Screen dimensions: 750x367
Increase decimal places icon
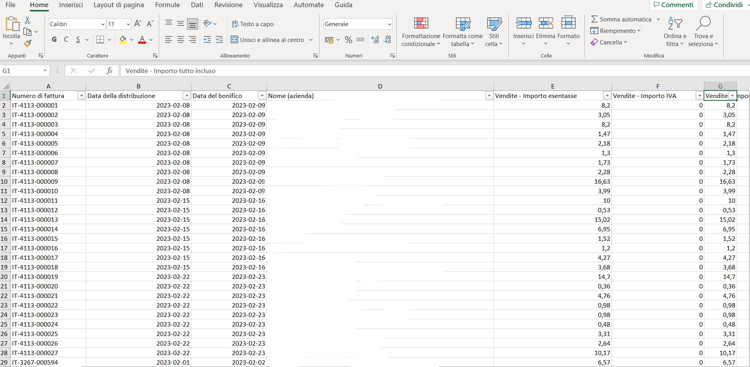[375, 40]
